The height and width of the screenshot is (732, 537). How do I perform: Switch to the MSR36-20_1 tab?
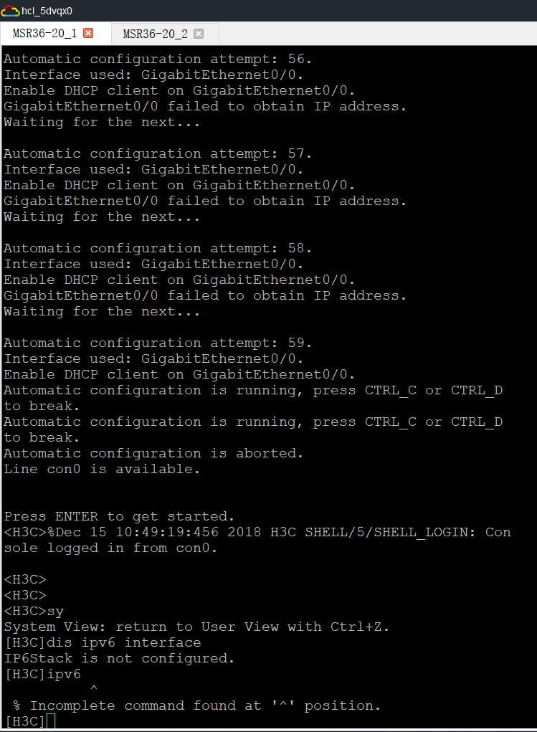pos(44,34)
